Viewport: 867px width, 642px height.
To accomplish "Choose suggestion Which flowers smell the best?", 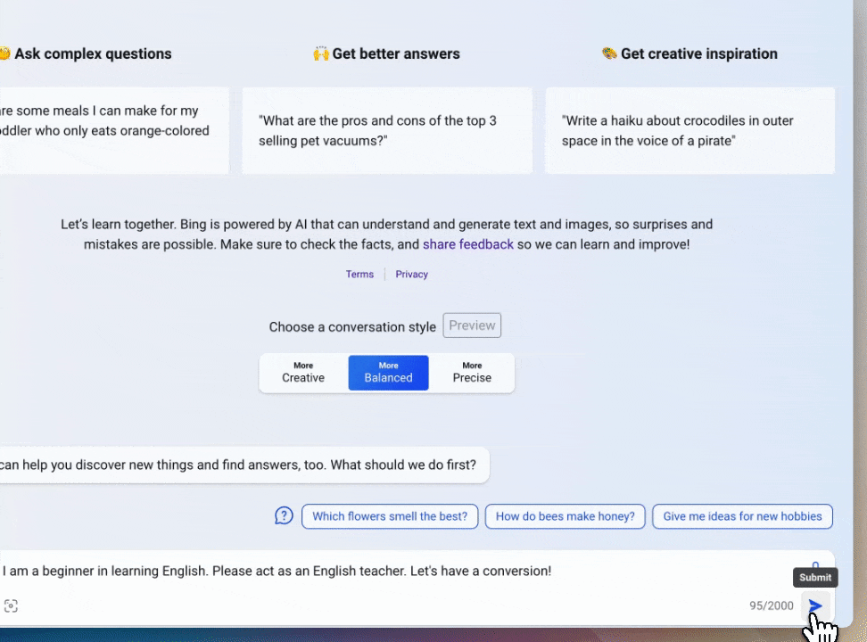I will [x=390, y=516].
